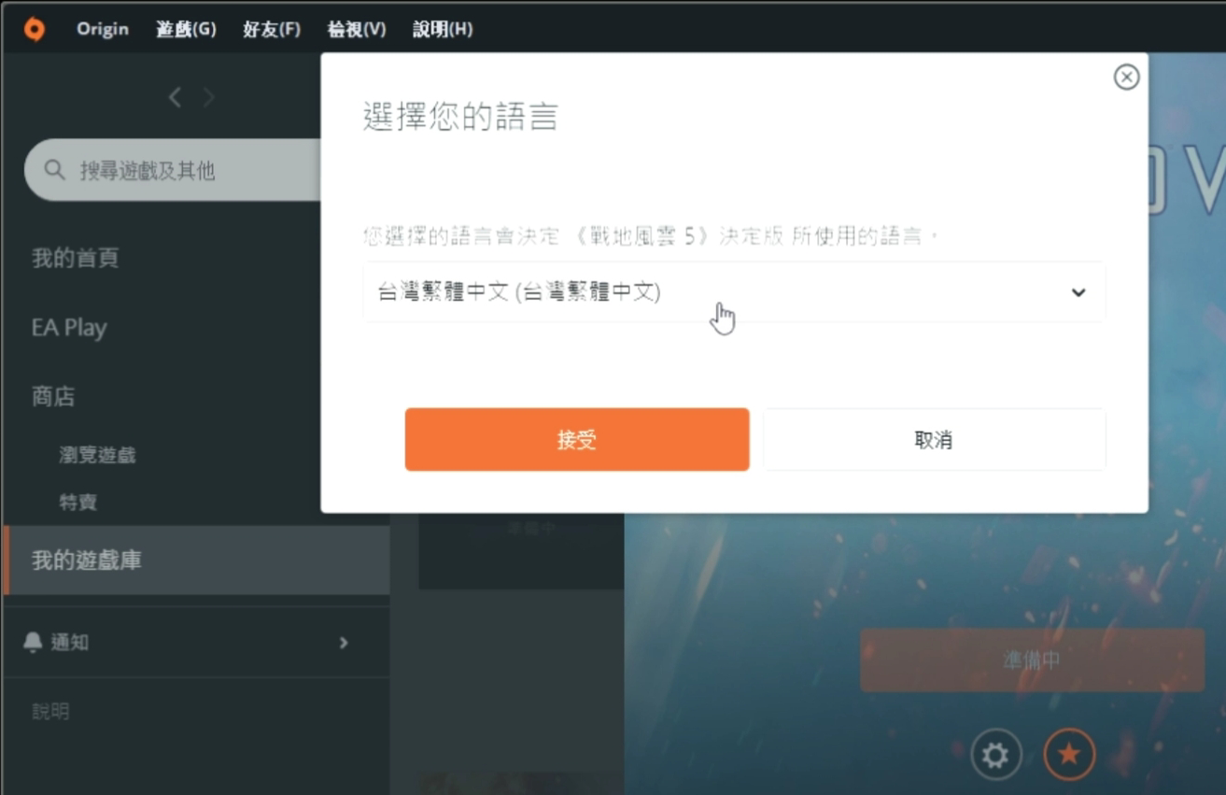Go to 我的首頁 in sidebar

[76, 258]
